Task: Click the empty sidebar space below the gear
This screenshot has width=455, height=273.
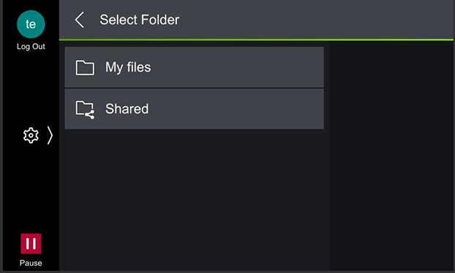Action: 31,189
